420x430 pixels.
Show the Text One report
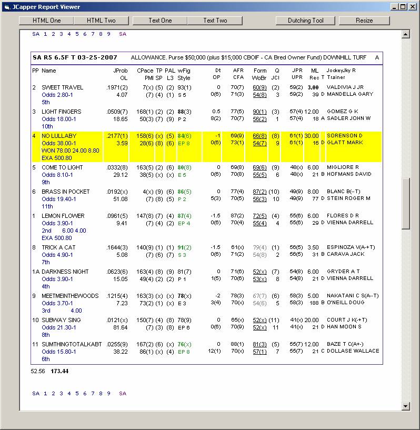point(160,21)
